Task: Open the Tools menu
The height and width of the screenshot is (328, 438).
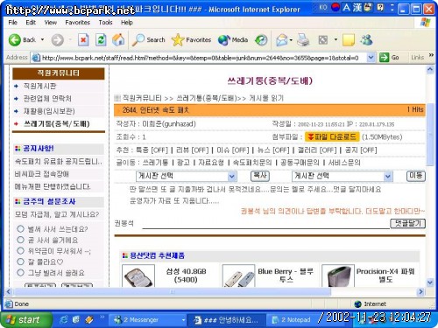Action: [105, 22]
